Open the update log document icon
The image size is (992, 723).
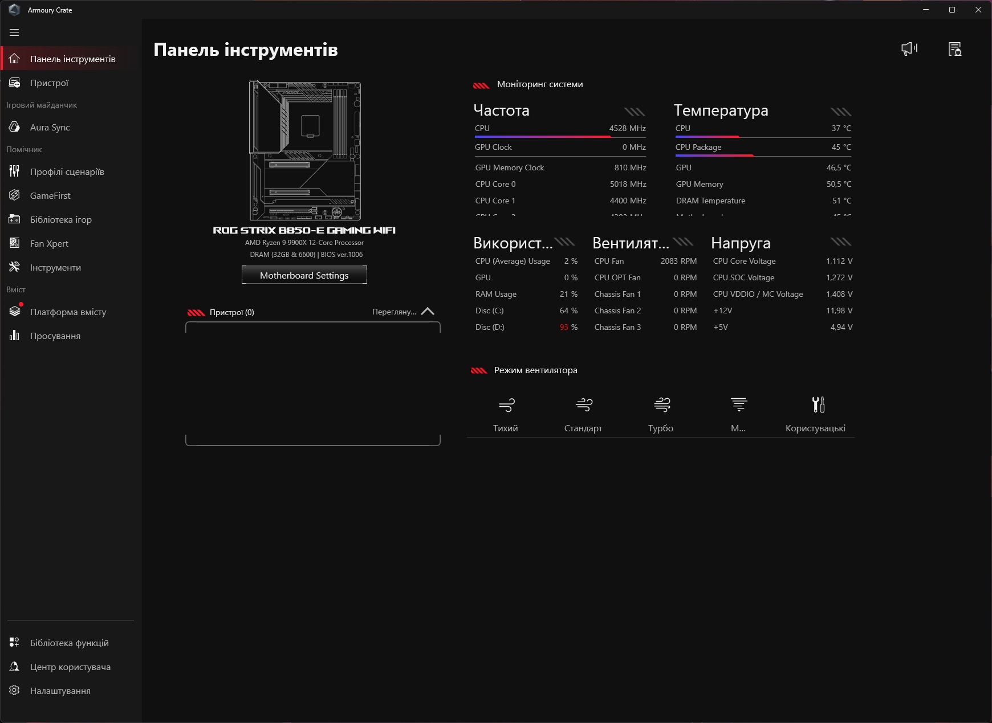coord(955,49)
